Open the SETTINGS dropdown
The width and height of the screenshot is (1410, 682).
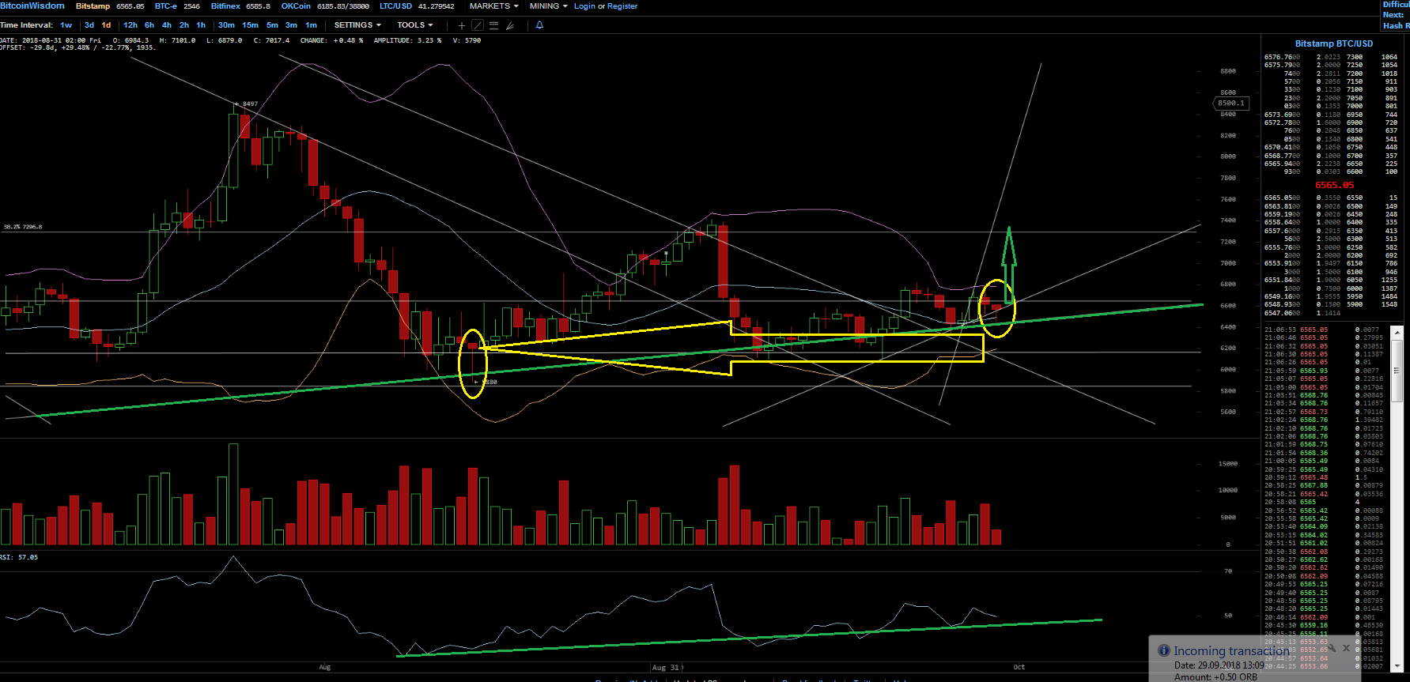tap(357, 25)
